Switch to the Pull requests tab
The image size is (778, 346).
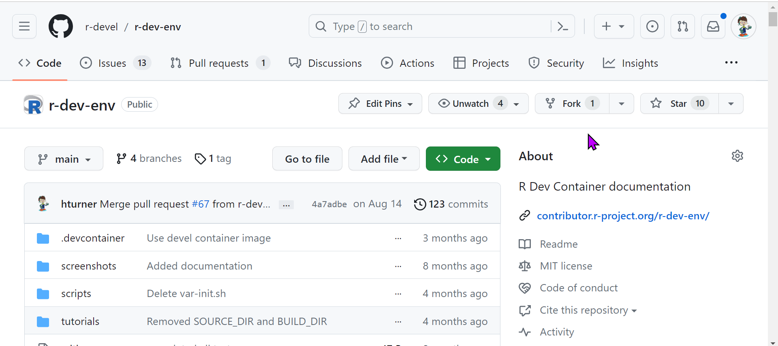[220, 63]
